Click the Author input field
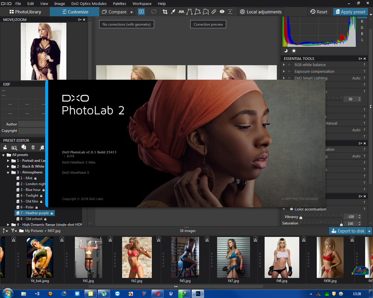Screen dimensions: 373x298 pyautogui.click(x=31, y=124)
